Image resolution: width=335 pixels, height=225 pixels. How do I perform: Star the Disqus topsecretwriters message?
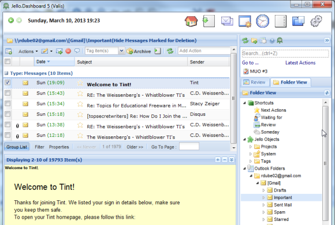click(x=80, y=115)
